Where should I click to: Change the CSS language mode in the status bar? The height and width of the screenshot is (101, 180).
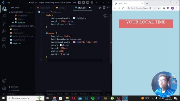click(76, 94)
